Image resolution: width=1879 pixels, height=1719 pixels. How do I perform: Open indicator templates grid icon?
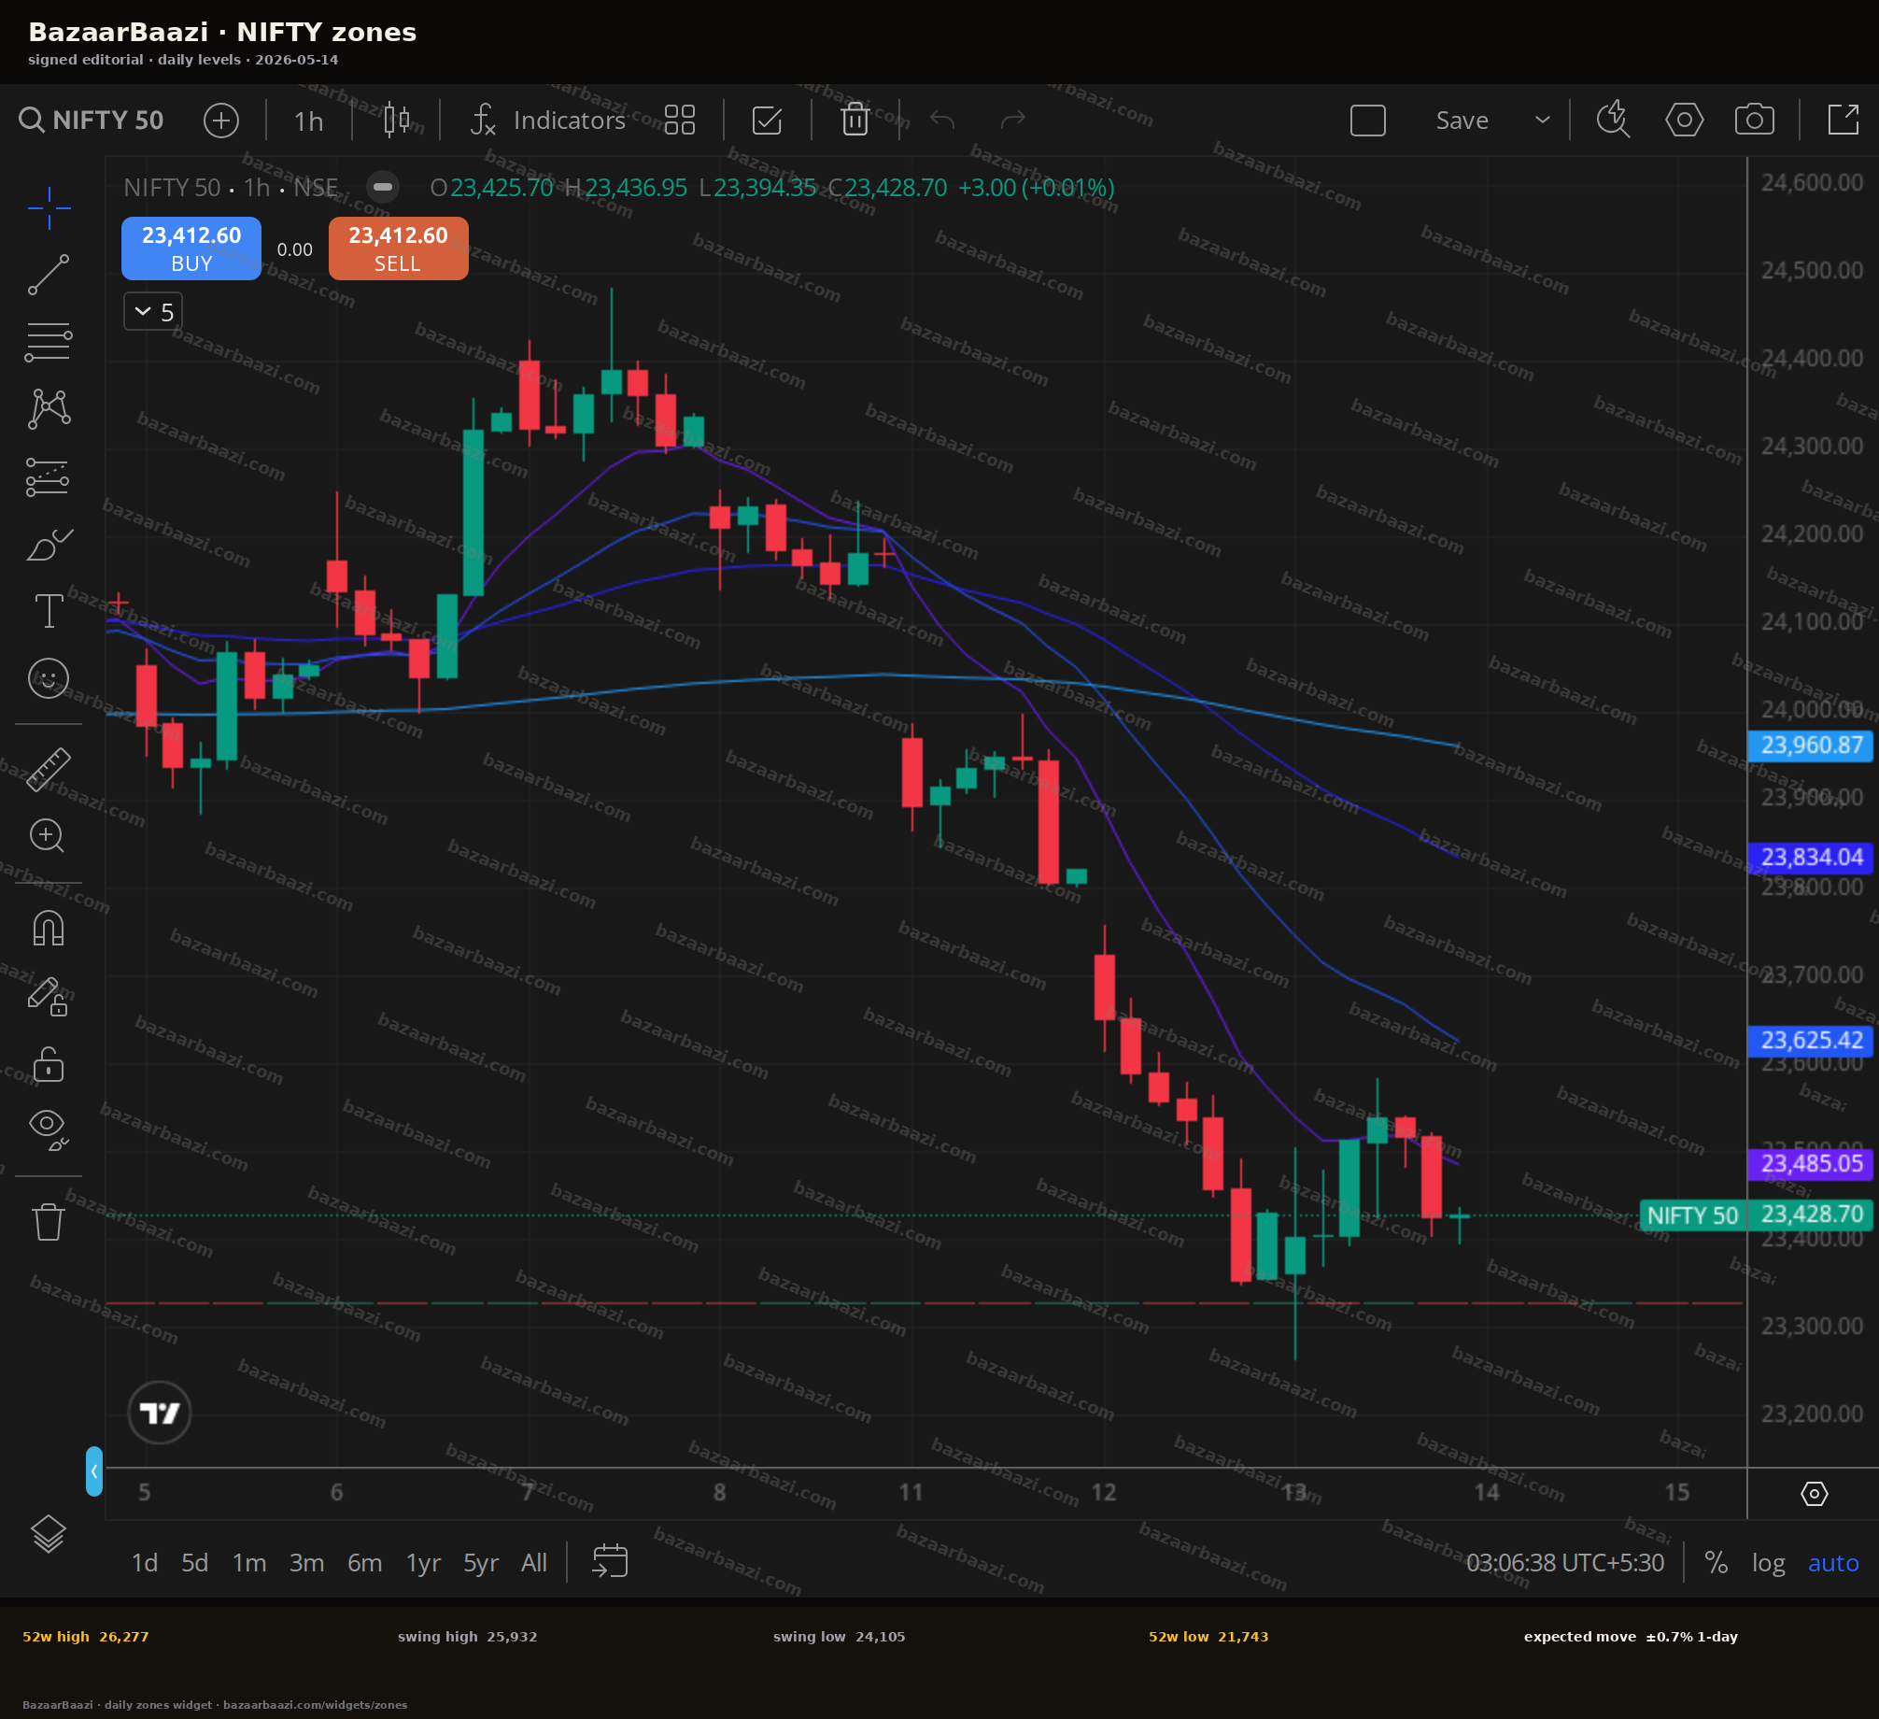point(679,121)
